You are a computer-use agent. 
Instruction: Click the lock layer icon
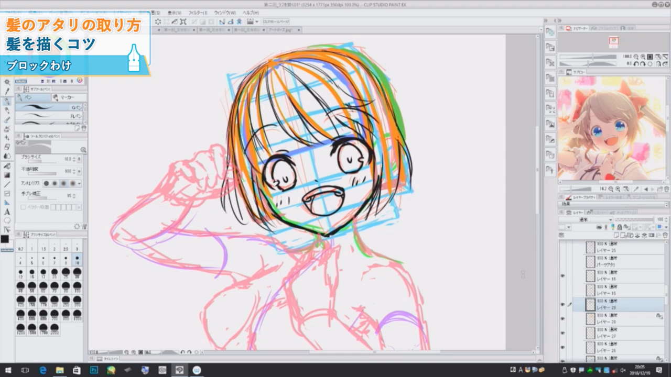(x=620, y=227)
